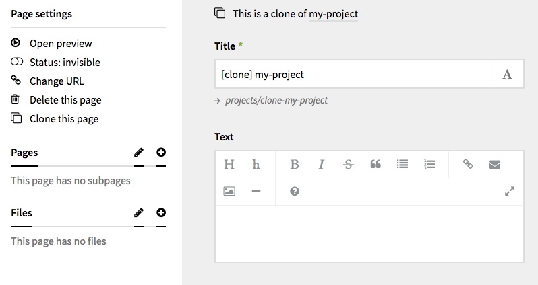Open preview of the page

61,43
